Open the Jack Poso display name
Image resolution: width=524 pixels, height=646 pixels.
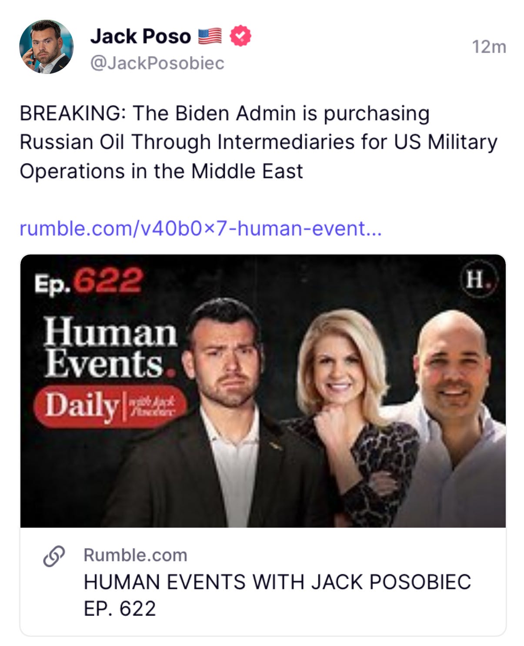point(140,36)
